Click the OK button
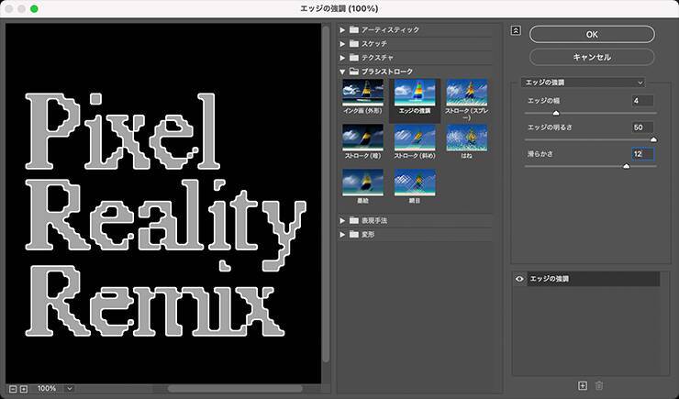Viewport: 679px width, 399px height. (592, 34)
